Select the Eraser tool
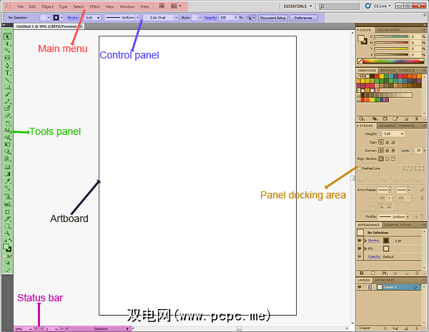The width and height of the screenshot is (429, 332). [7, 116]
